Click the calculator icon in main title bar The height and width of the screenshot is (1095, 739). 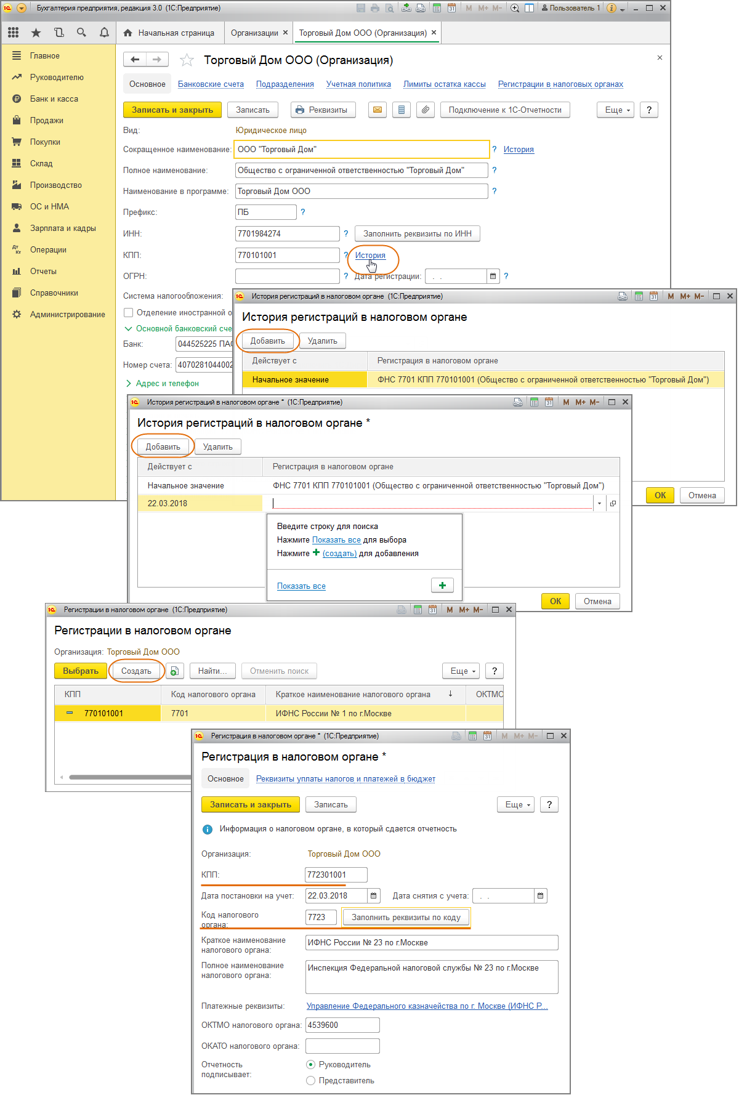coord(437,8)
